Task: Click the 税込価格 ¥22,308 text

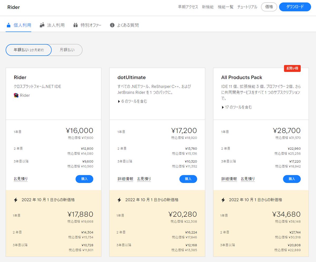Action: (x=184, y=221)
